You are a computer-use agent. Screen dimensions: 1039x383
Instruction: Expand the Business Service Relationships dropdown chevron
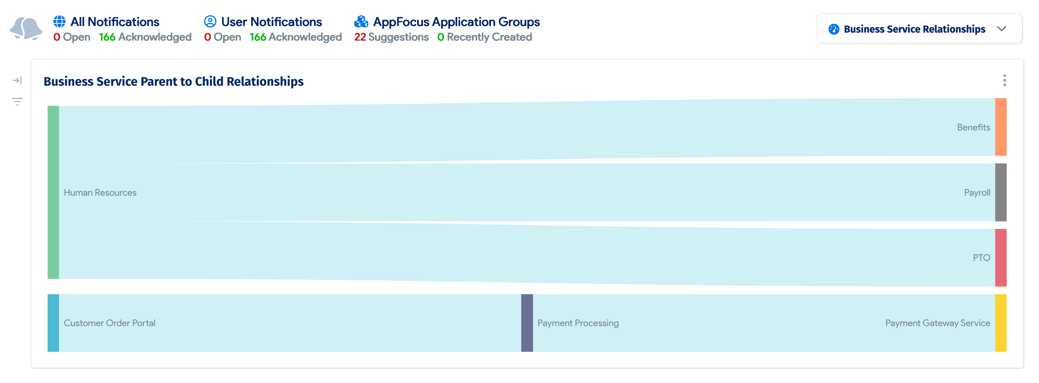(1001, 29)
